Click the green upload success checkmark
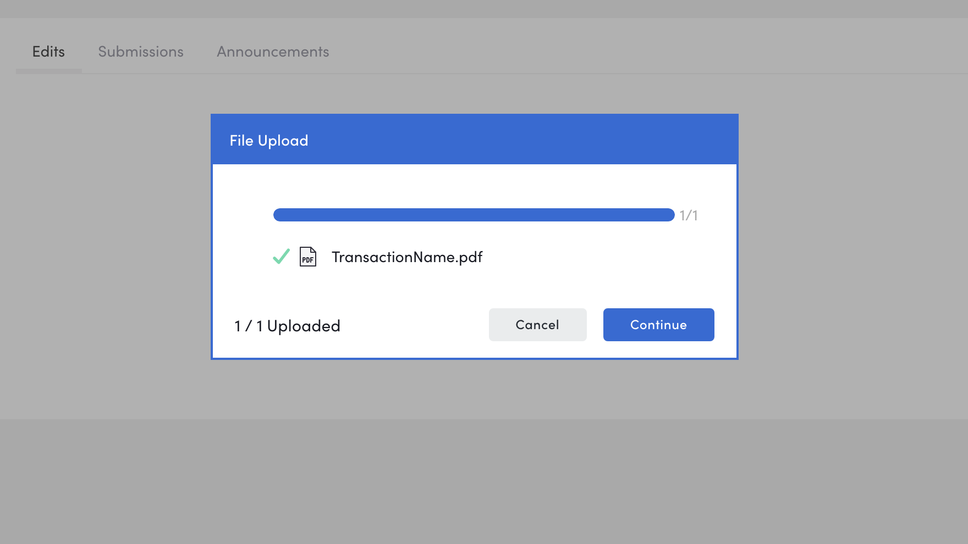The width and height of the screenshot is (968, 544). [281, 257]
